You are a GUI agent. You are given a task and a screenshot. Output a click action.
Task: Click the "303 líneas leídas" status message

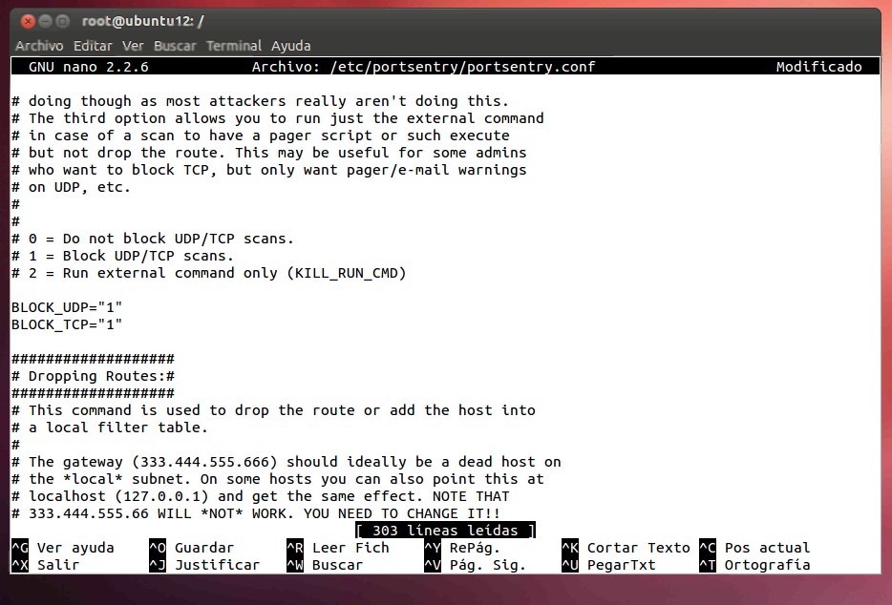coord(445,531)
